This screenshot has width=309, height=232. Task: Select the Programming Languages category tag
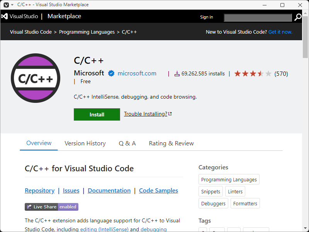point(229,179)
